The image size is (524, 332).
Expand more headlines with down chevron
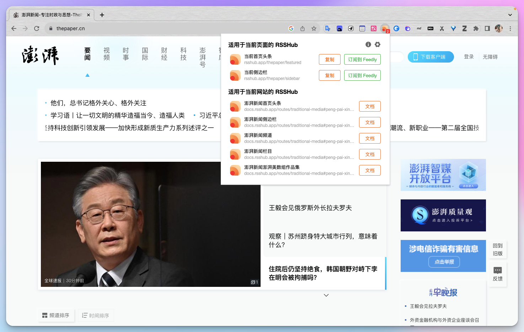[326, 295]
